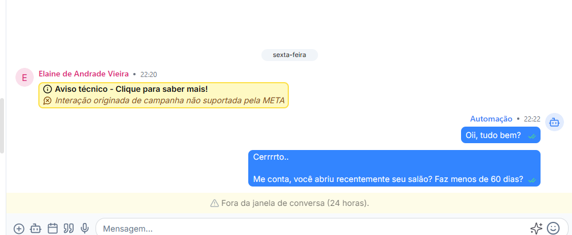The height and width of the screenshot is (235, 572).
Task: Open the 'Aviso técnico - Clique para saber mais!' notice
Action: point(131,90)
